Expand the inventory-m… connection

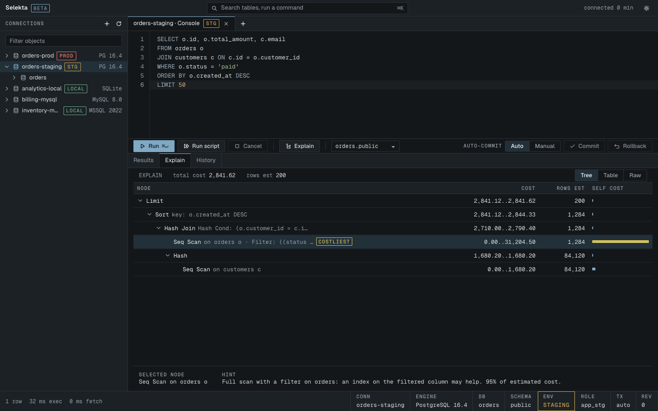pyautogui.click(x=7, y=111)
